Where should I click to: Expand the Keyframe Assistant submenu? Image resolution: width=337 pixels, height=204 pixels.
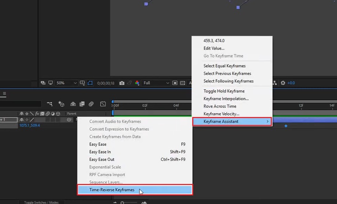(x=232, y=121)
